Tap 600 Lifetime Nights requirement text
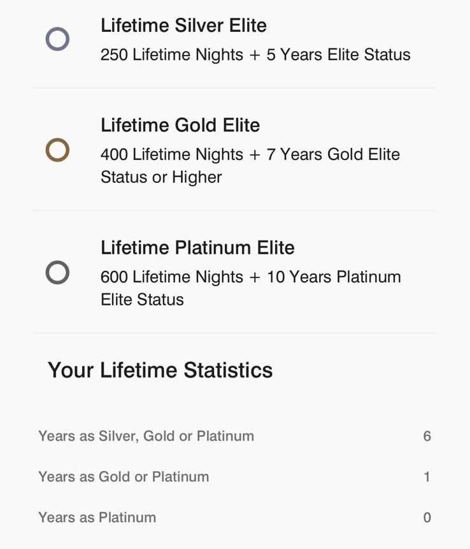The height and width of the screenshot is (549, 470). coord(250,277)
